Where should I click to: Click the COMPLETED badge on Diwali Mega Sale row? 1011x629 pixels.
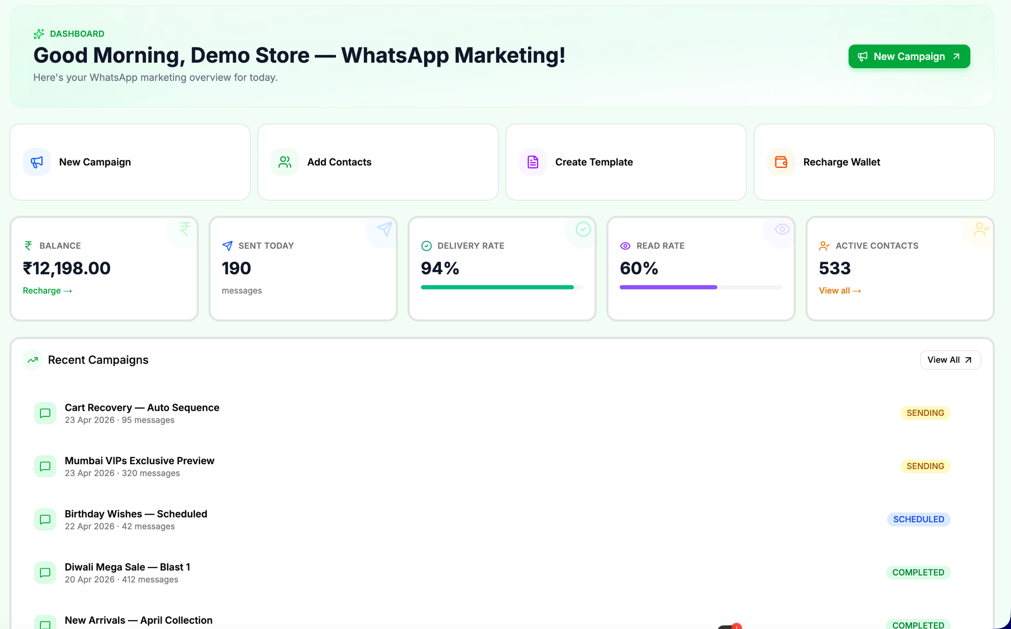(x=918, y=572)
